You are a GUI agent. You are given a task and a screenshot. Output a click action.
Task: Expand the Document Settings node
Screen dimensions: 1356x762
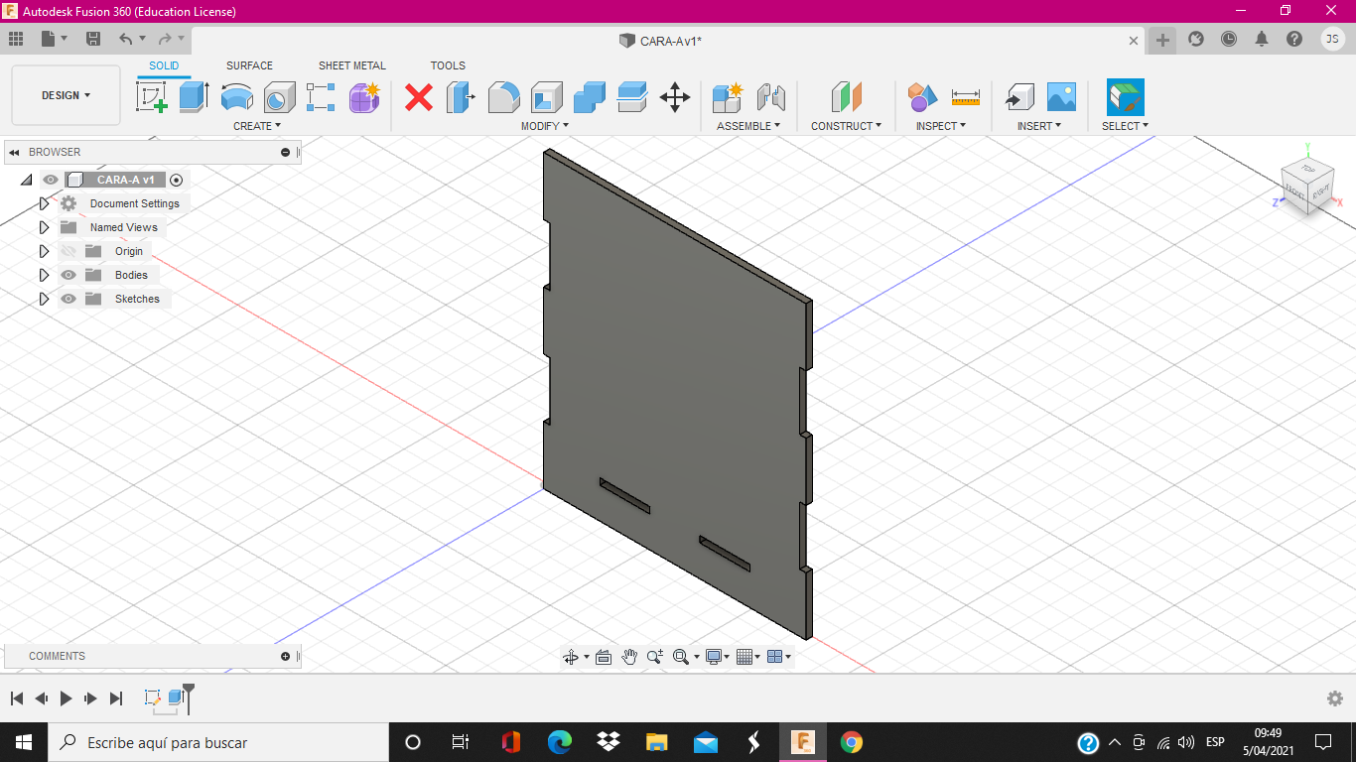[x=44, y=203]
